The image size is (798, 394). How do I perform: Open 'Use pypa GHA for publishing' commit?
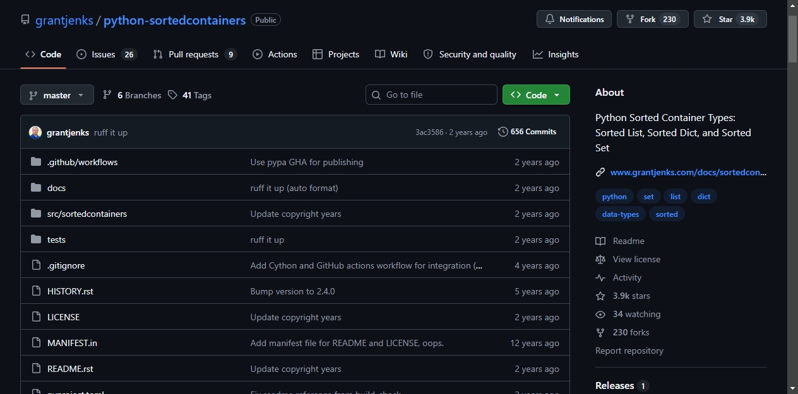point(307,162)
